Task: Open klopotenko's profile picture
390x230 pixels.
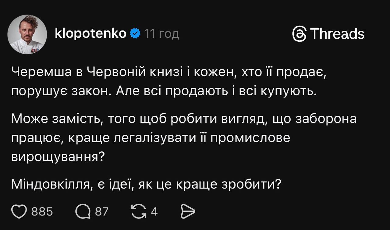Action: click(x=27, y=34)
